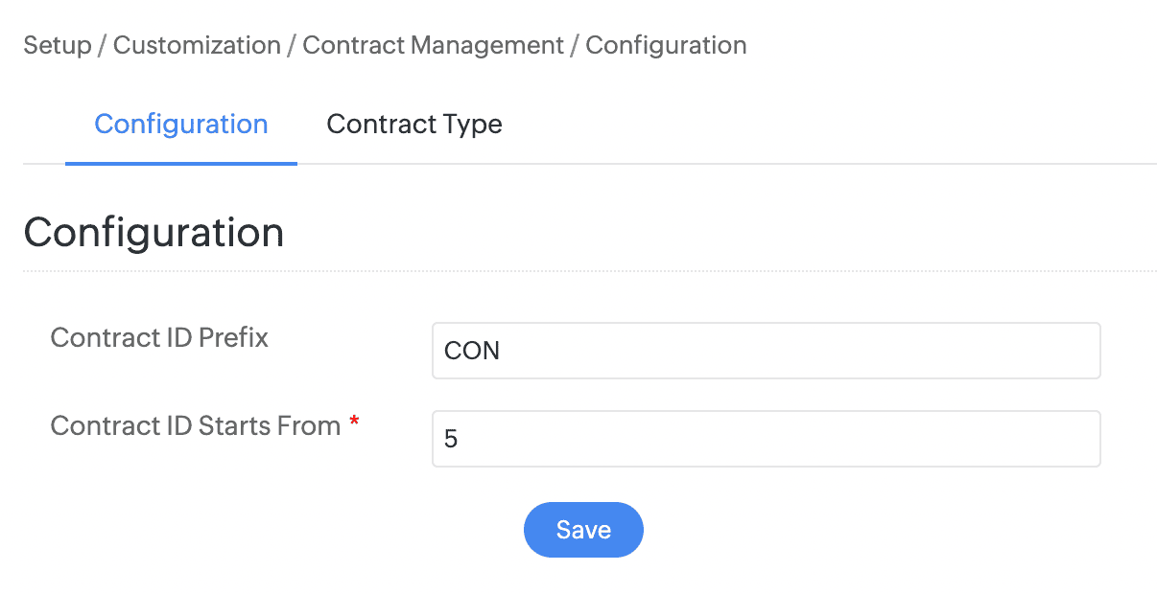Screen dimensions: 1157x594
Task: Focus the Contract ID Prefix input field
Action: tap(766, 351)
